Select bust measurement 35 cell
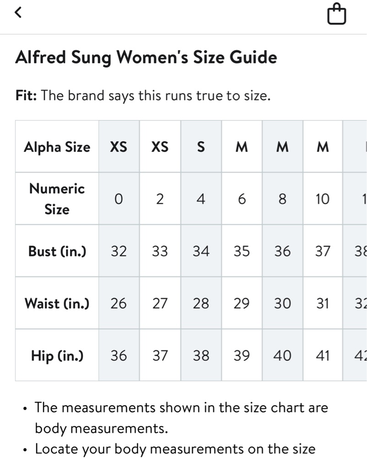The width and height of the screenshot is (367, 458). click(x=241, y=251)
